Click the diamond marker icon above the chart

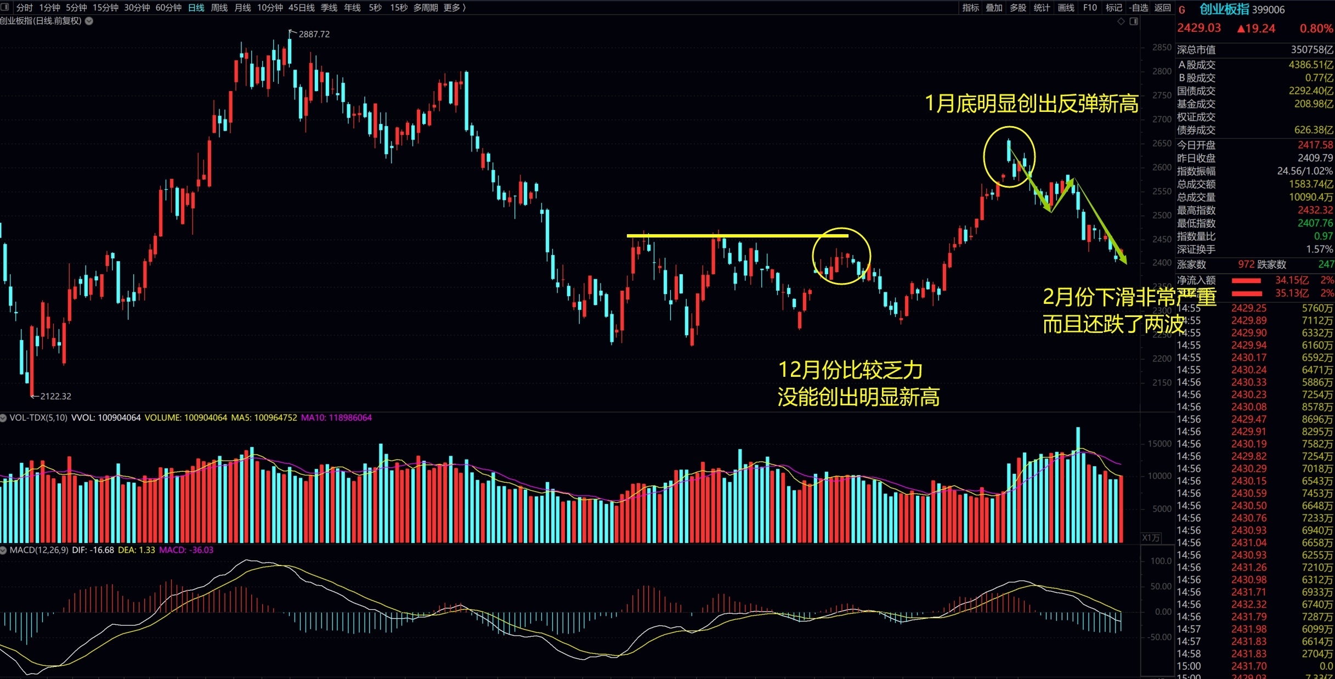pyautogui.click(x=1121, y=21)
